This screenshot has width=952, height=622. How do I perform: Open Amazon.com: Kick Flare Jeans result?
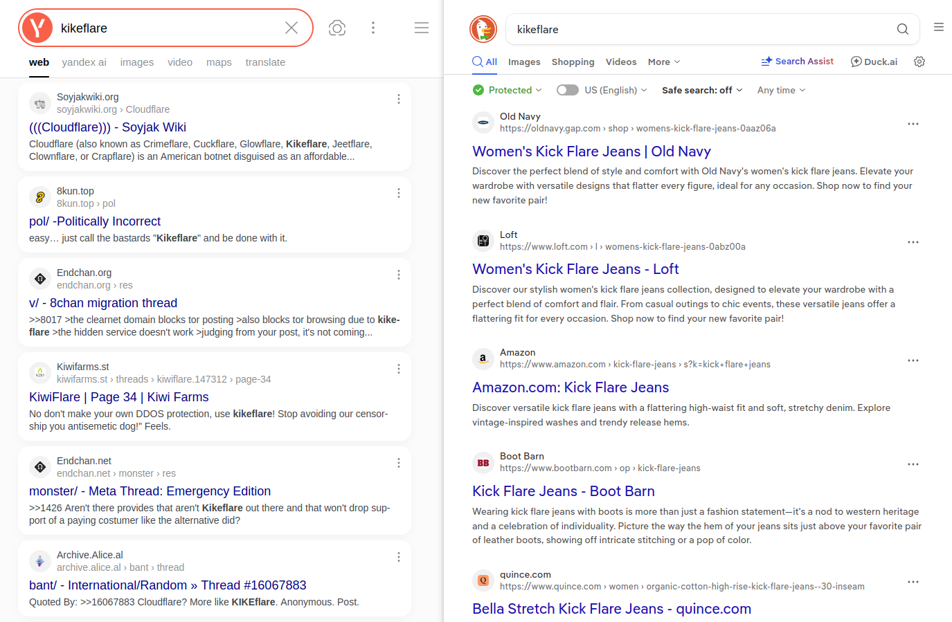click(x=571, y=387)
